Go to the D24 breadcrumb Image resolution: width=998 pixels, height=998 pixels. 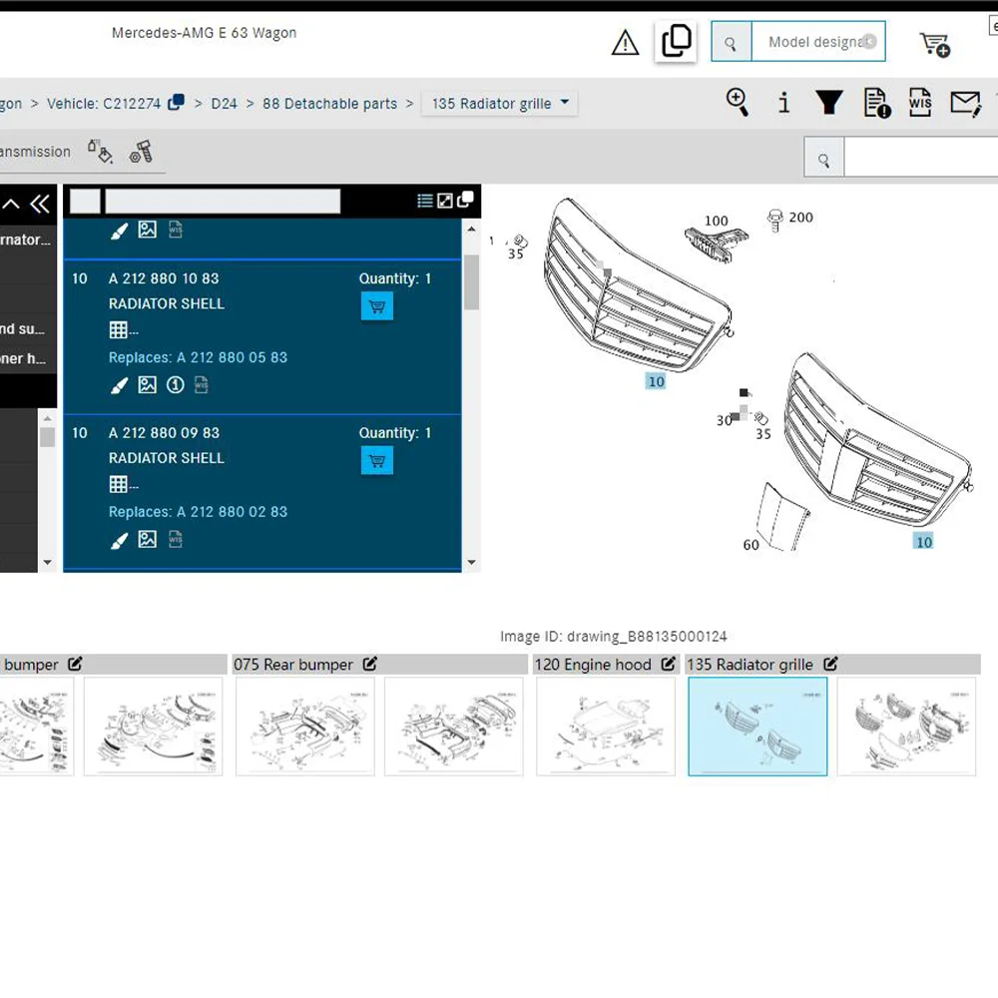coord(224,103)
